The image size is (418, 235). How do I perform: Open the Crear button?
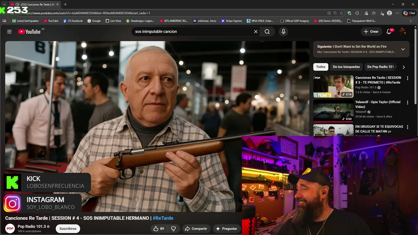coord(371,32)
